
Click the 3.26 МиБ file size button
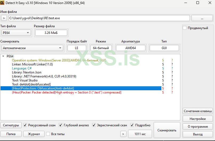[x=51, y=33]
